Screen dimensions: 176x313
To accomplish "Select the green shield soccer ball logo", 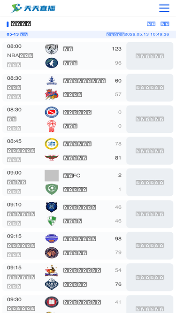I will point(52,189).
